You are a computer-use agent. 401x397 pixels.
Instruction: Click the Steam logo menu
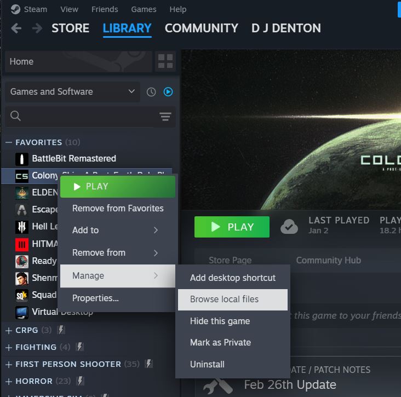click(x=15, y=9)
